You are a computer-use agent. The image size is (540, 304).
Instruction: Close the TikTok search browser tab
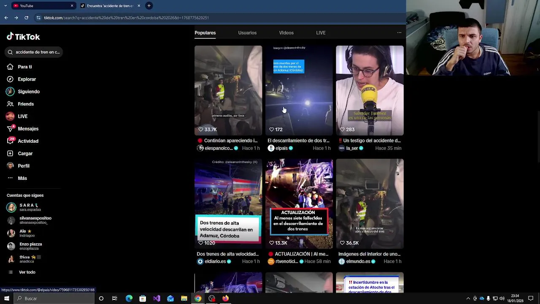139,5
